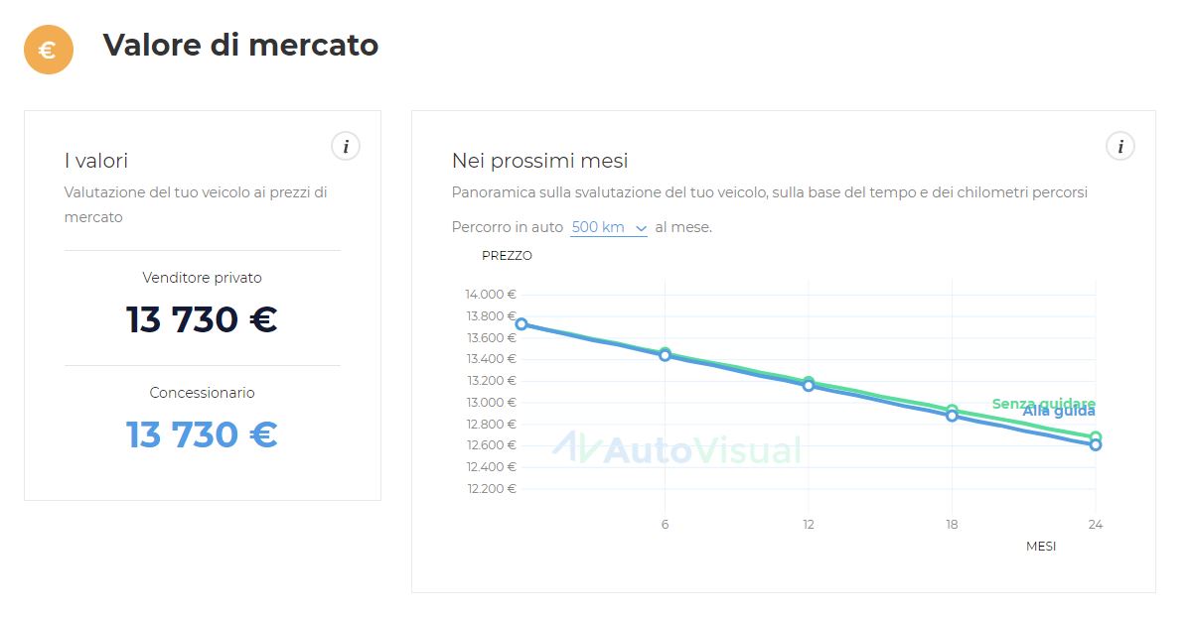Image resolution: width=1191 pixels, height=617 pixels.
Task: Select the starting data point at 13.730 €
Action: [x=521, y=324]
